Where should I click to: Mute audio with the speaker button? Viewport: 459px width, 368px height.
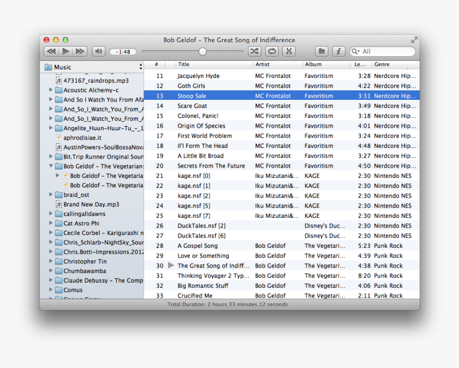click(x=99, y=51)
